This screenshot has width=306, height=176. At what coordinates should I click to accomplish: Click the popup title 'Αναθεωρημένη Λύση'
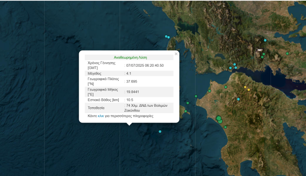[130, 58]
